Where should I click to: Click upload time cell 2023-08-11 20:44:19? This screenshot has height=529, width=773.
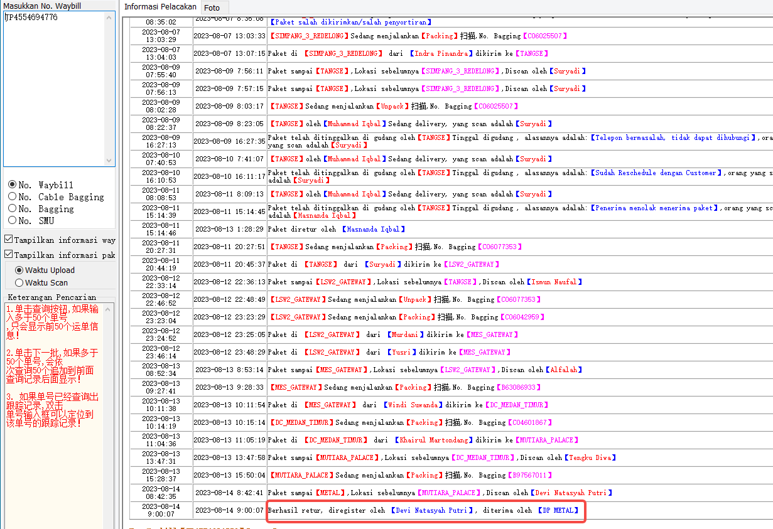click(x=161, y=264)
